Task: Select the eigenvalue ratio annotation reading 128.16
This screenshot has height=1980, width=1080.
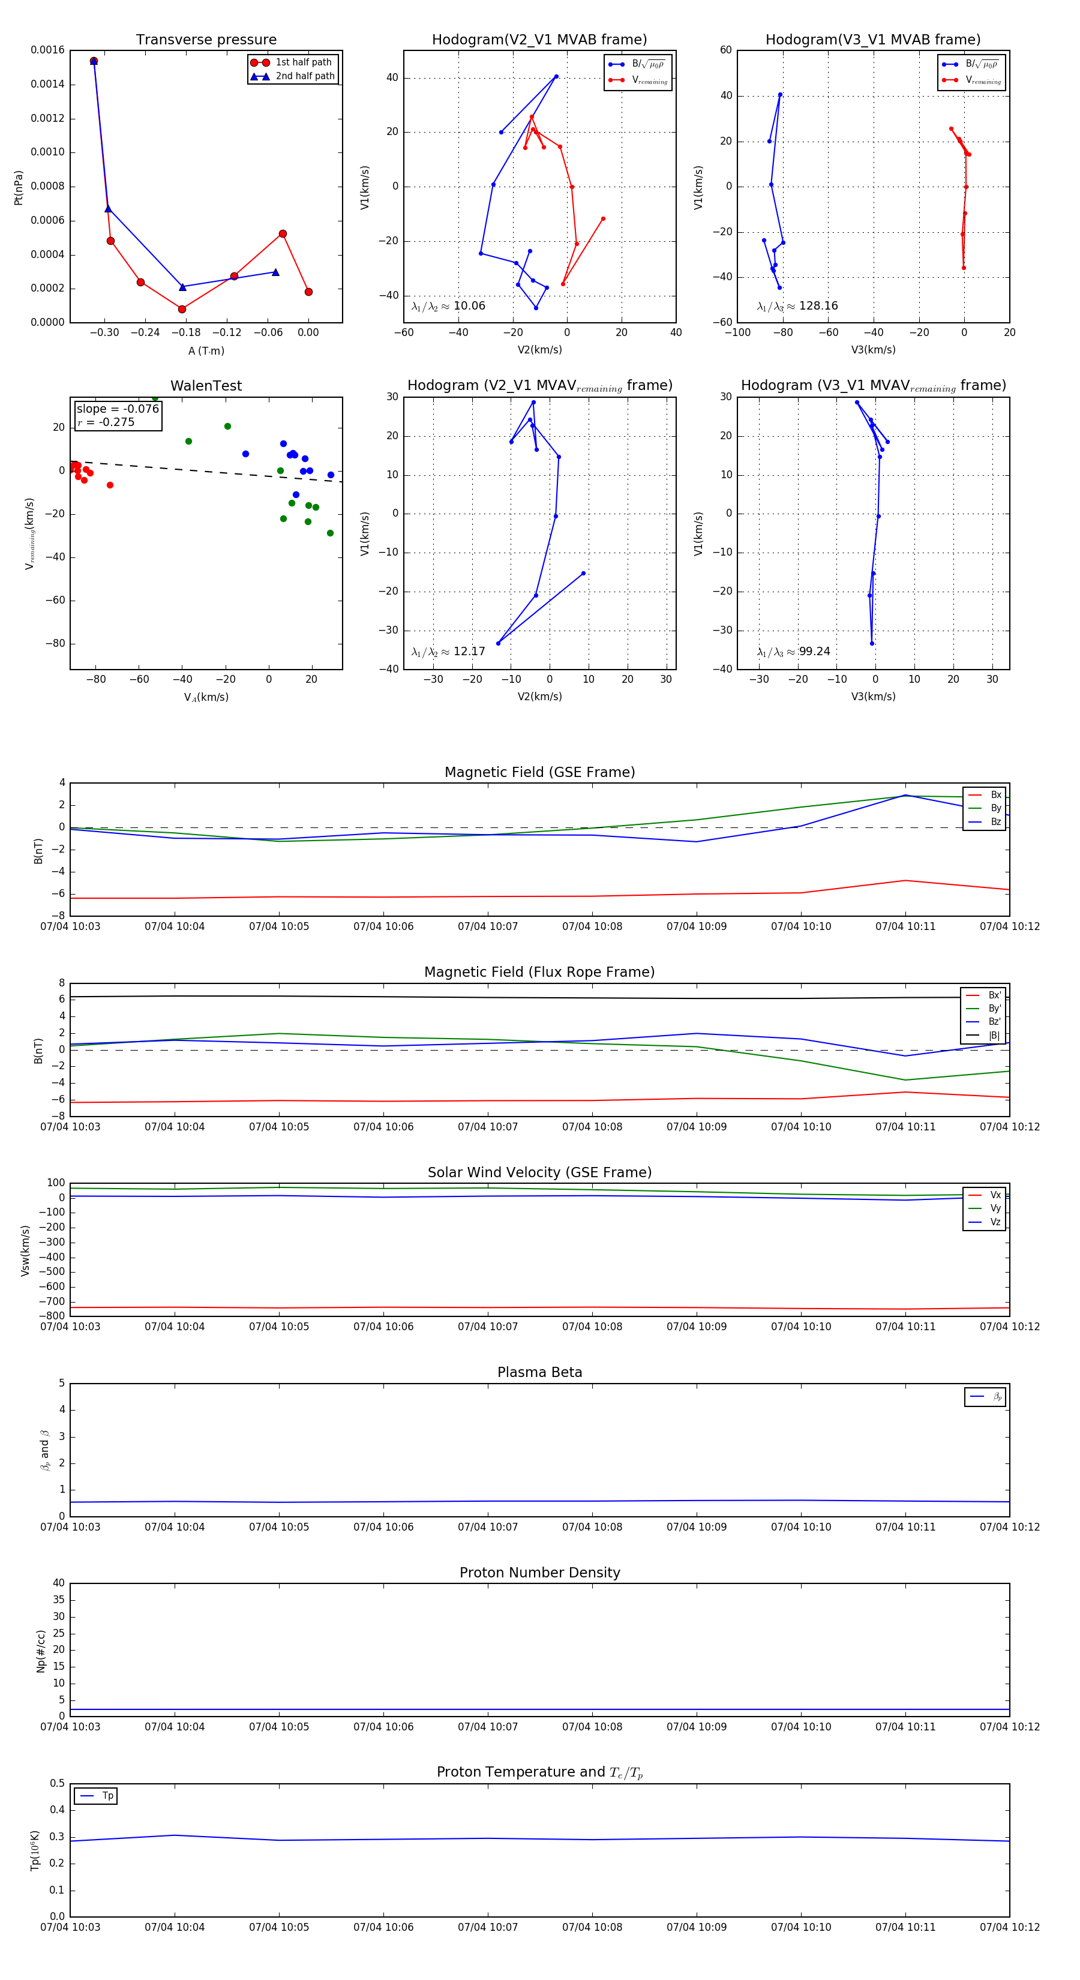Action: (797, 306)
